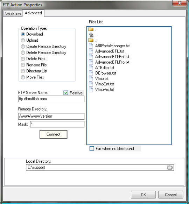
Task: Select VImpEnt.txt in files list
Action: click(x=105, y=84)
